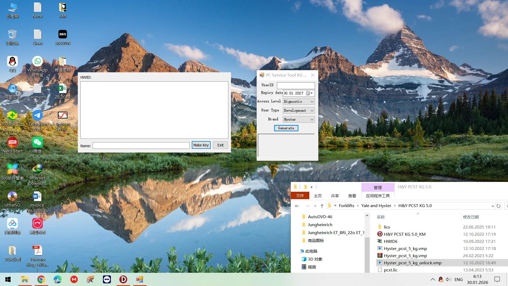Click the UserID input field

coord(296,85)
